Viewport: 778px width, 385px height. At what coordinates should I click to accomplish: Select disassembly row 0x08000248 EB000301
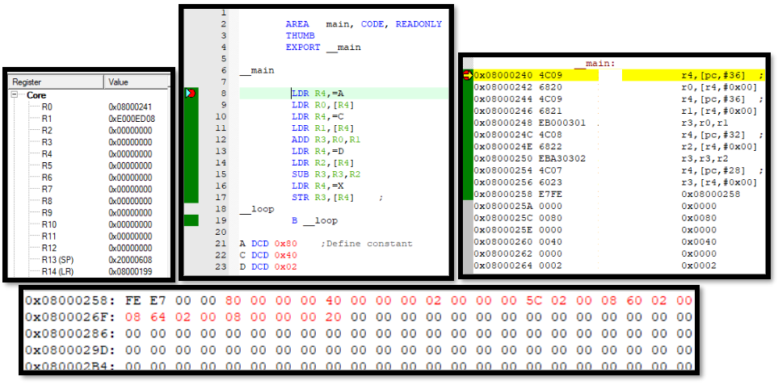618,123
